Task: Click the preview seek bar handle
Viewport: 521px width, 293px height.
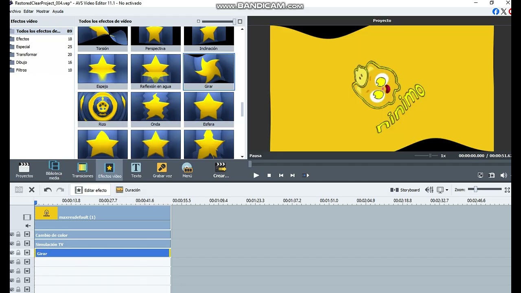Action: click(250, 164)
